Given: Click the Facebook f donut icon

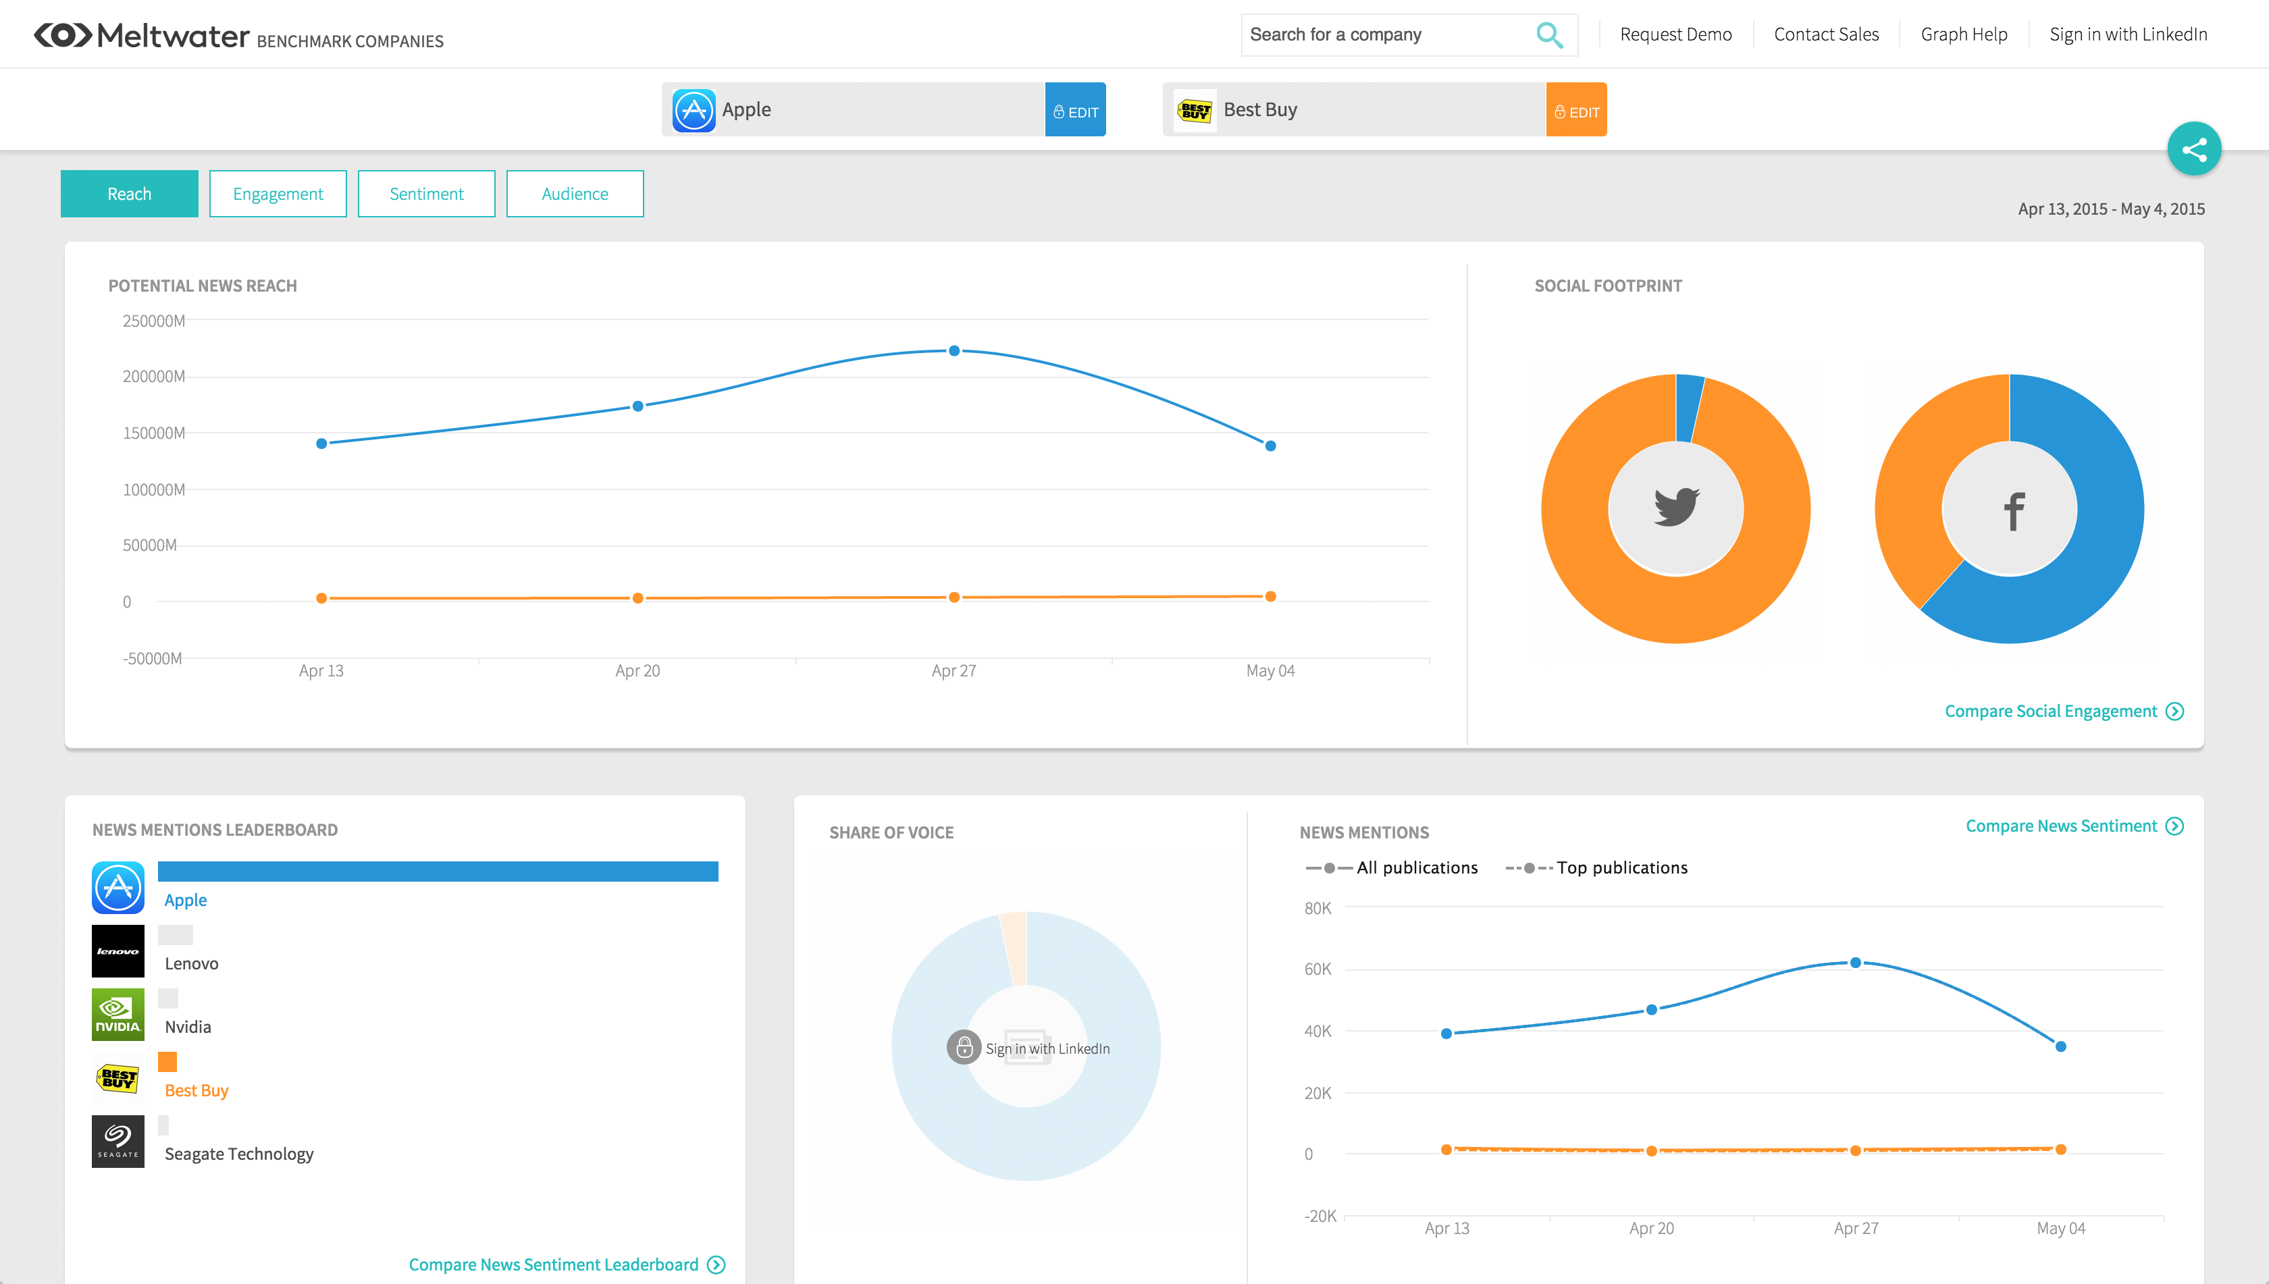Looking at the screenshot, I should (x=2013, y=512).
